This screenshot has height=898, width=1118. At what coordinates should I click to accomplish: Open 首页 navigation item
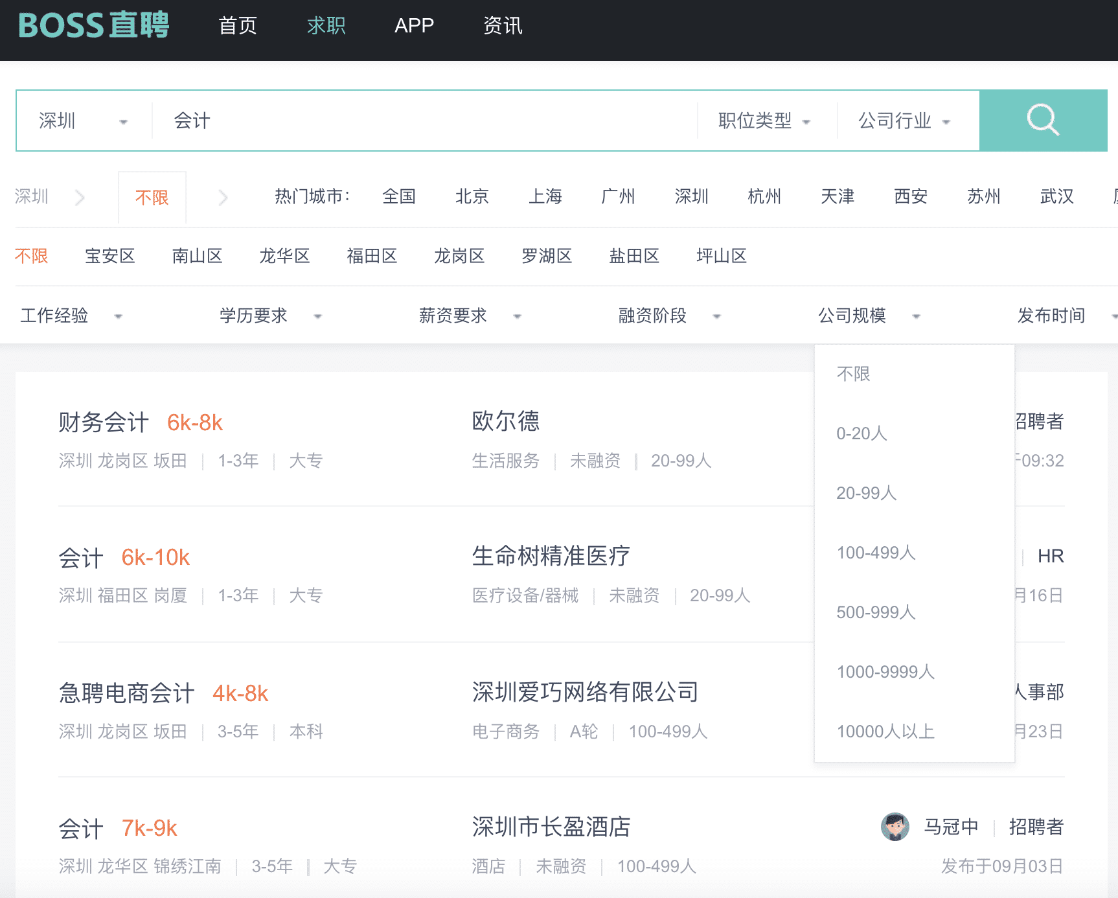pos(238,26)
